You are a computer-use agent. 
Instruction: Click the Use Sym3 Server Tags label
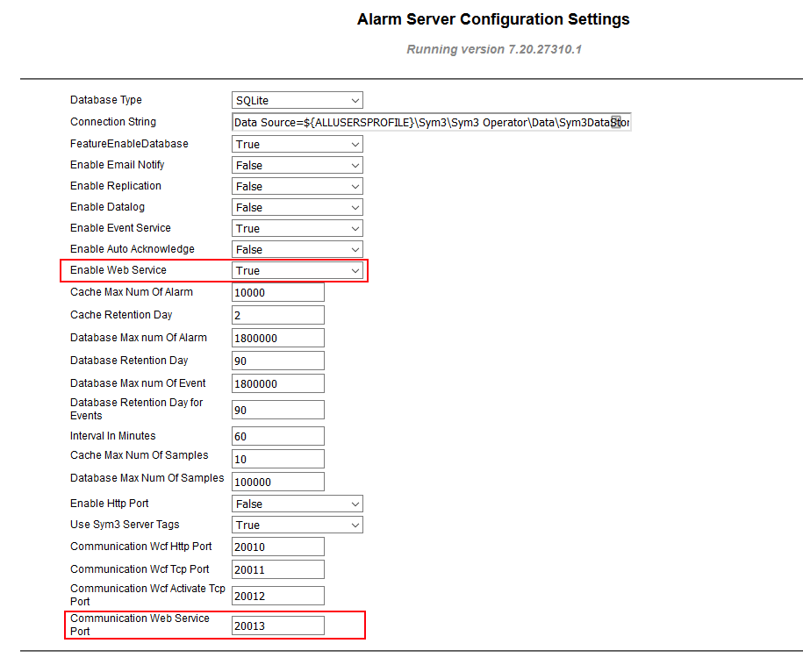[125, 525]
